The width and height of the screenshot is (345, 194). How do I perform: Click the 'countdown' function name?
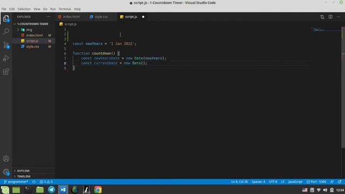click(x=101, y=53)
